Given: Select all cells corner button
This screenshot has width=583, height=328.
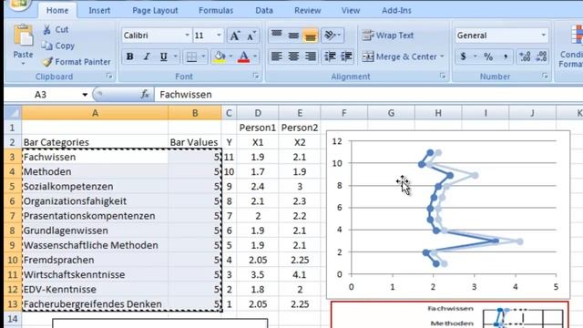Looking at the screenshot, I should point(13,113).
